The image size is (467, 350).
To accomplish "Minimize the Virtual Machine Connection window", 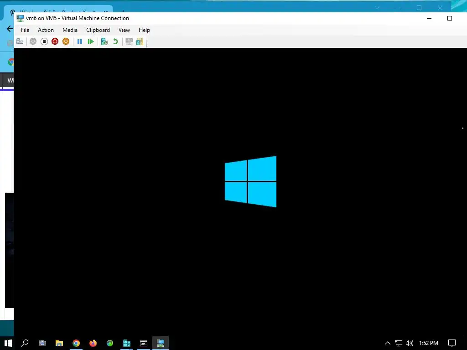I will click(x=429, y=18).
